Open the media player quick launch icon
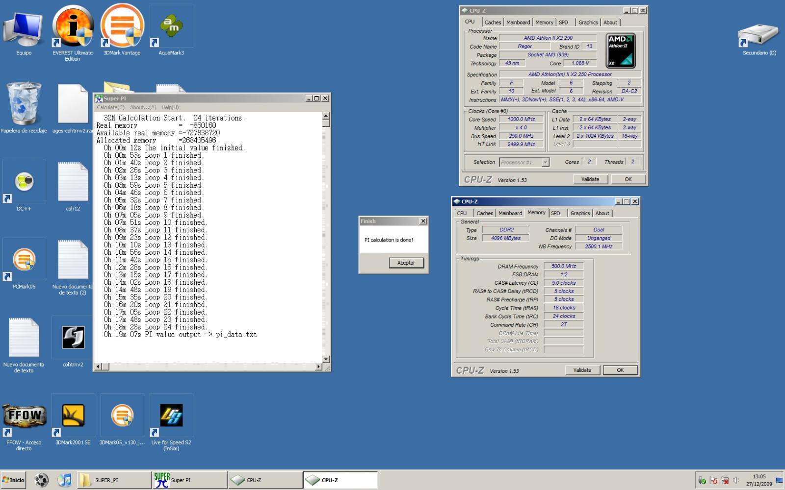 pos(42,480)
